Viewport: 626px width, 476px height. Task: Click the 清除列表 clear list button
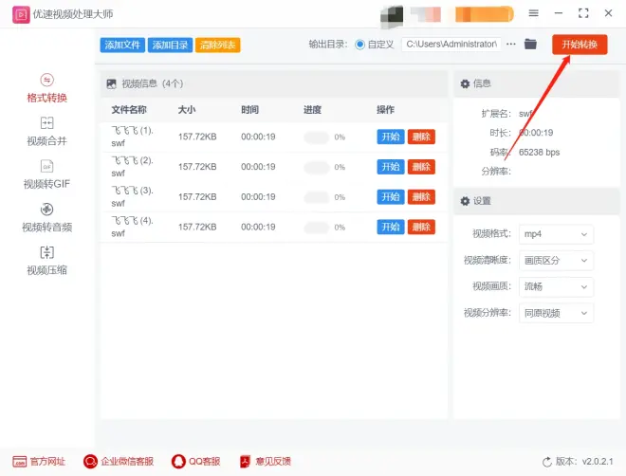coord(217,46)
